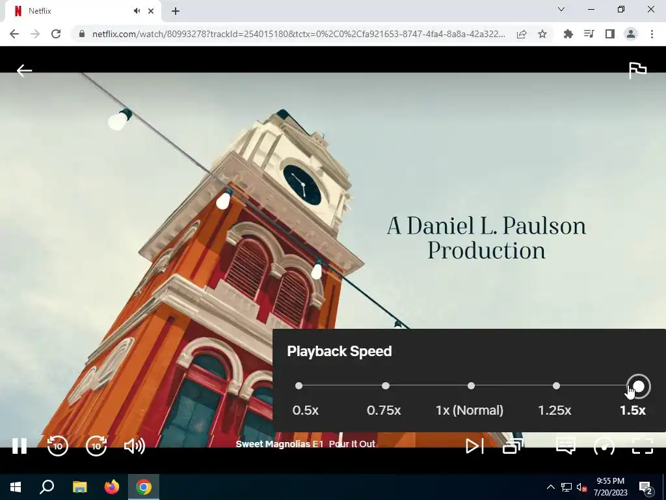This screenshot has height=500, width=666.
Task: Reload the Netflix page
Action: pyautogui.click(x=56, y=34)
